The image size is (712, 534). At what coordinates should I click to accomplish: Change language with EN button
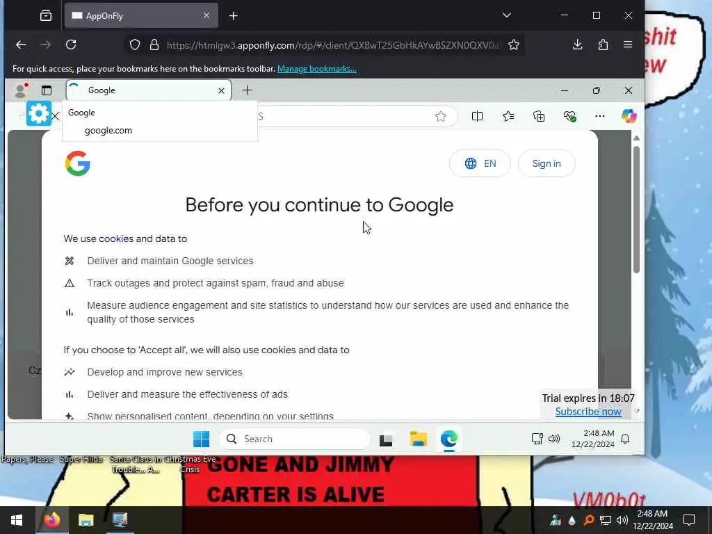[480, 163]
